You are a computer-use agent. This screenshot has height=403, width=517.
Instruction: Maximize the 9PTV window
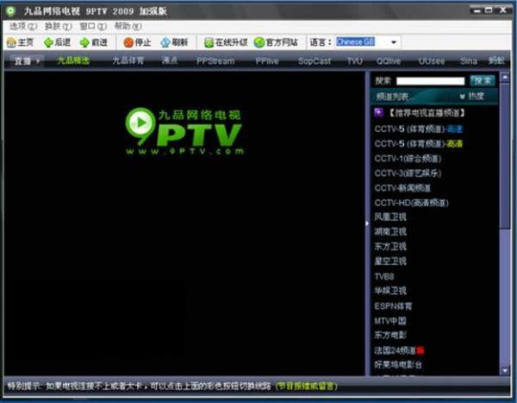[489, 10]
